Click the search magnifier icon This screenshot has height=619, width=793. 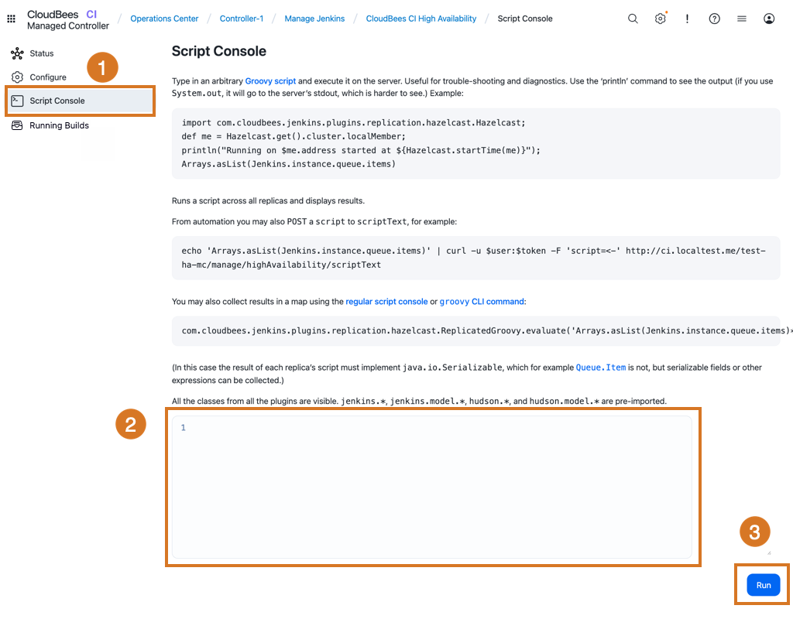coord(633,19)
